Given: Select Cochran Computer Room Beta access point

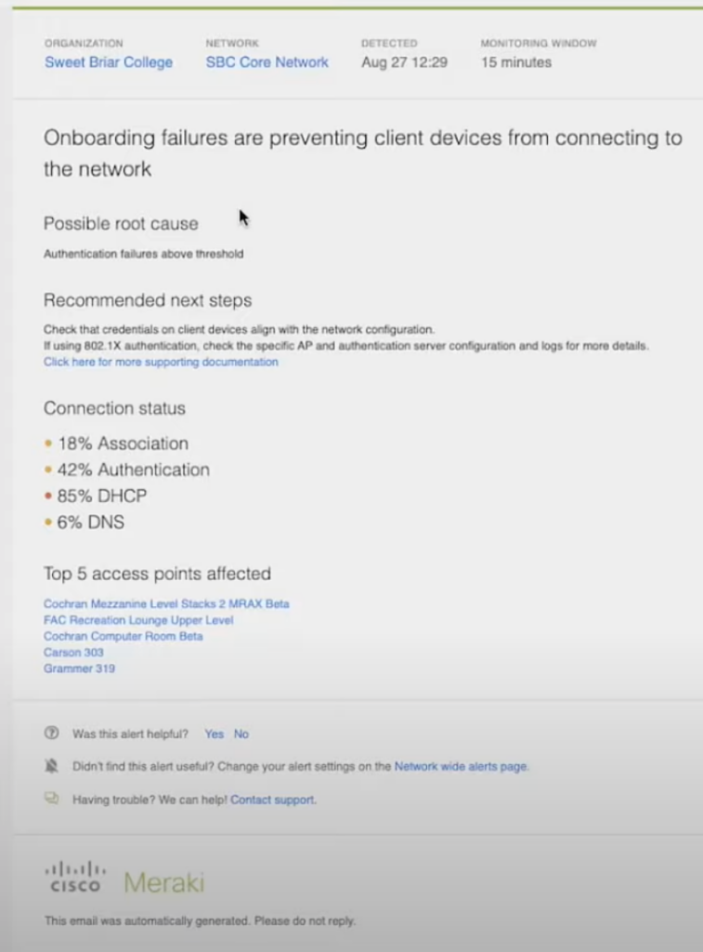Looking at the screenshot, I should click(123, 636).
